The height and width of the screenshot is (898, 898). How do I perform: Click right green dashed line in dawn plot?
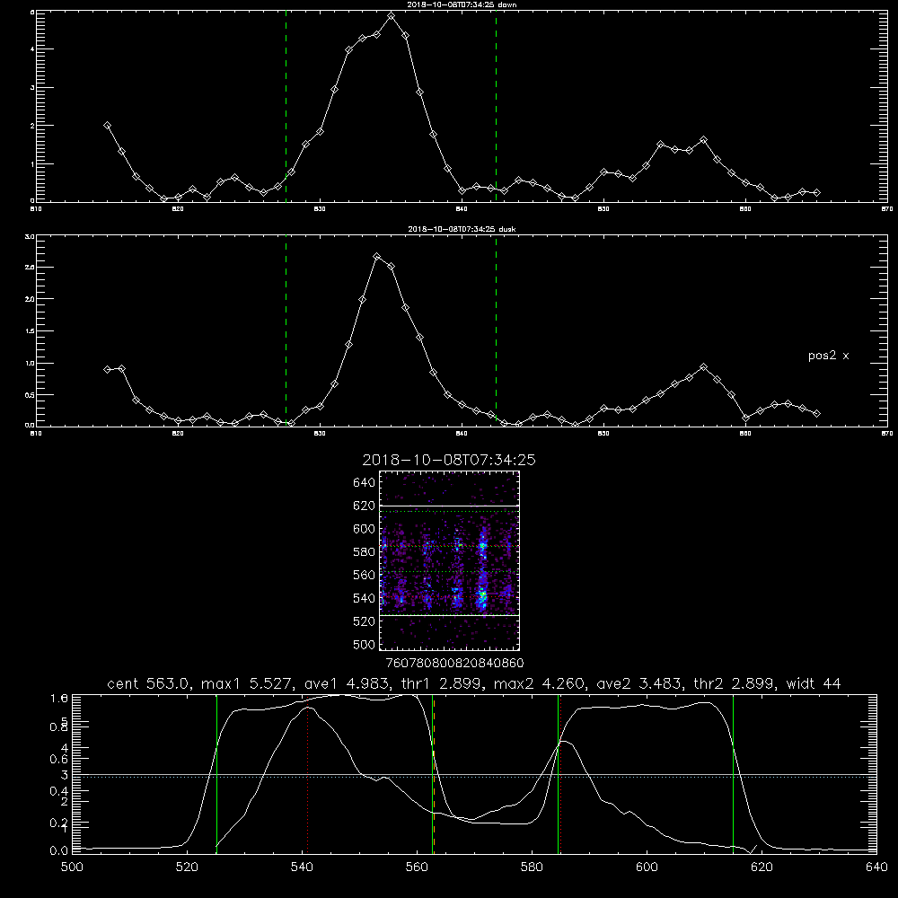coord(496,106)
